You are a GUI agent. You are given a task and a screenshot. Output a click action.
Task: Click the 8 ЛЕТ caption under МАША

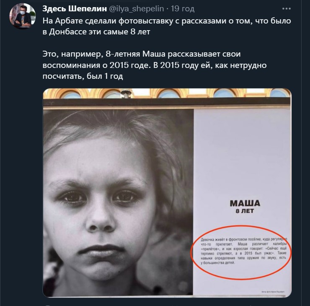[245, 211]
